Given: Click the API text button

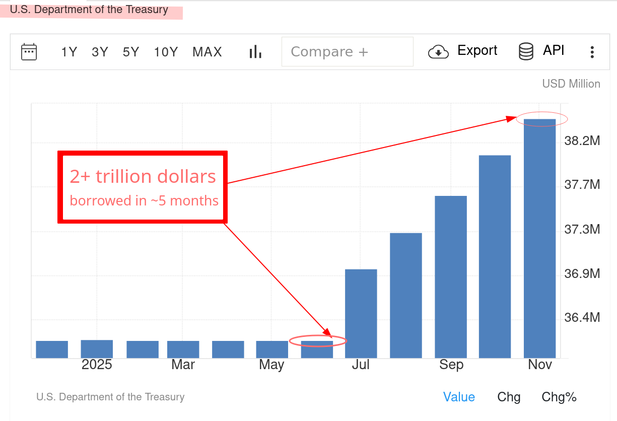Looking at the screenshot, I should [554, 50].
